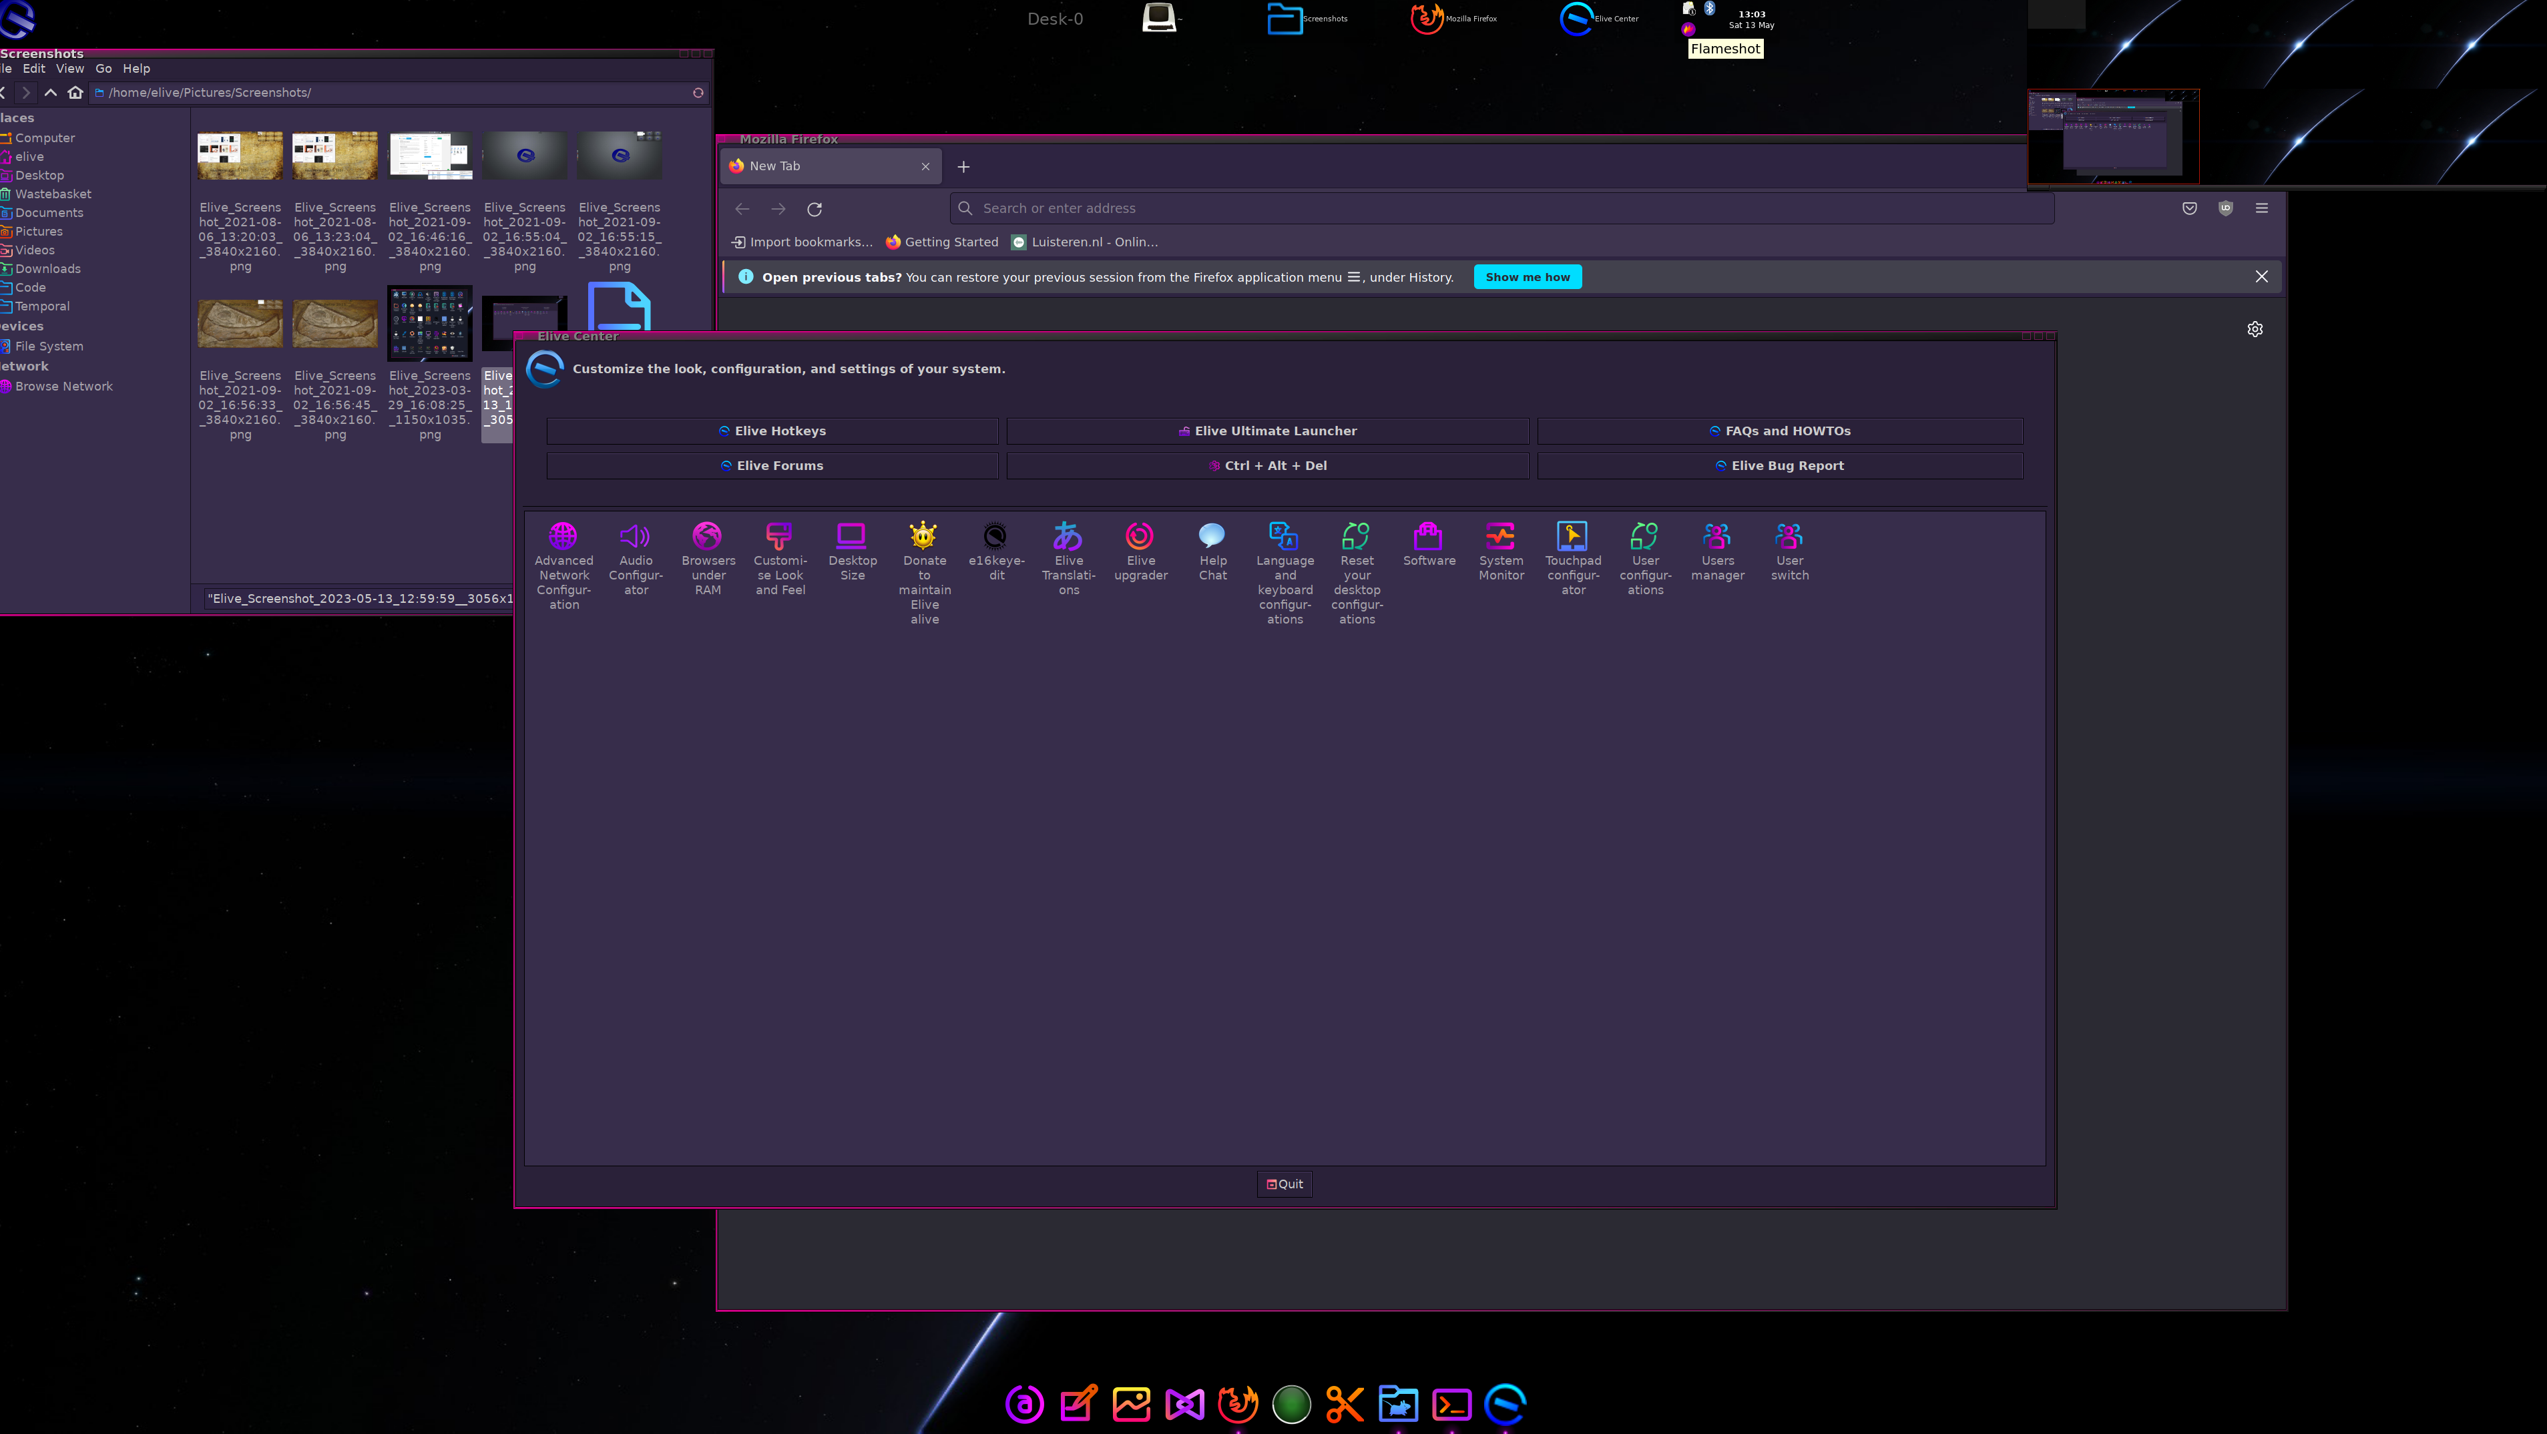Click Show me how in Firefox notification

pyautogui.click(x=1528, y=277)
